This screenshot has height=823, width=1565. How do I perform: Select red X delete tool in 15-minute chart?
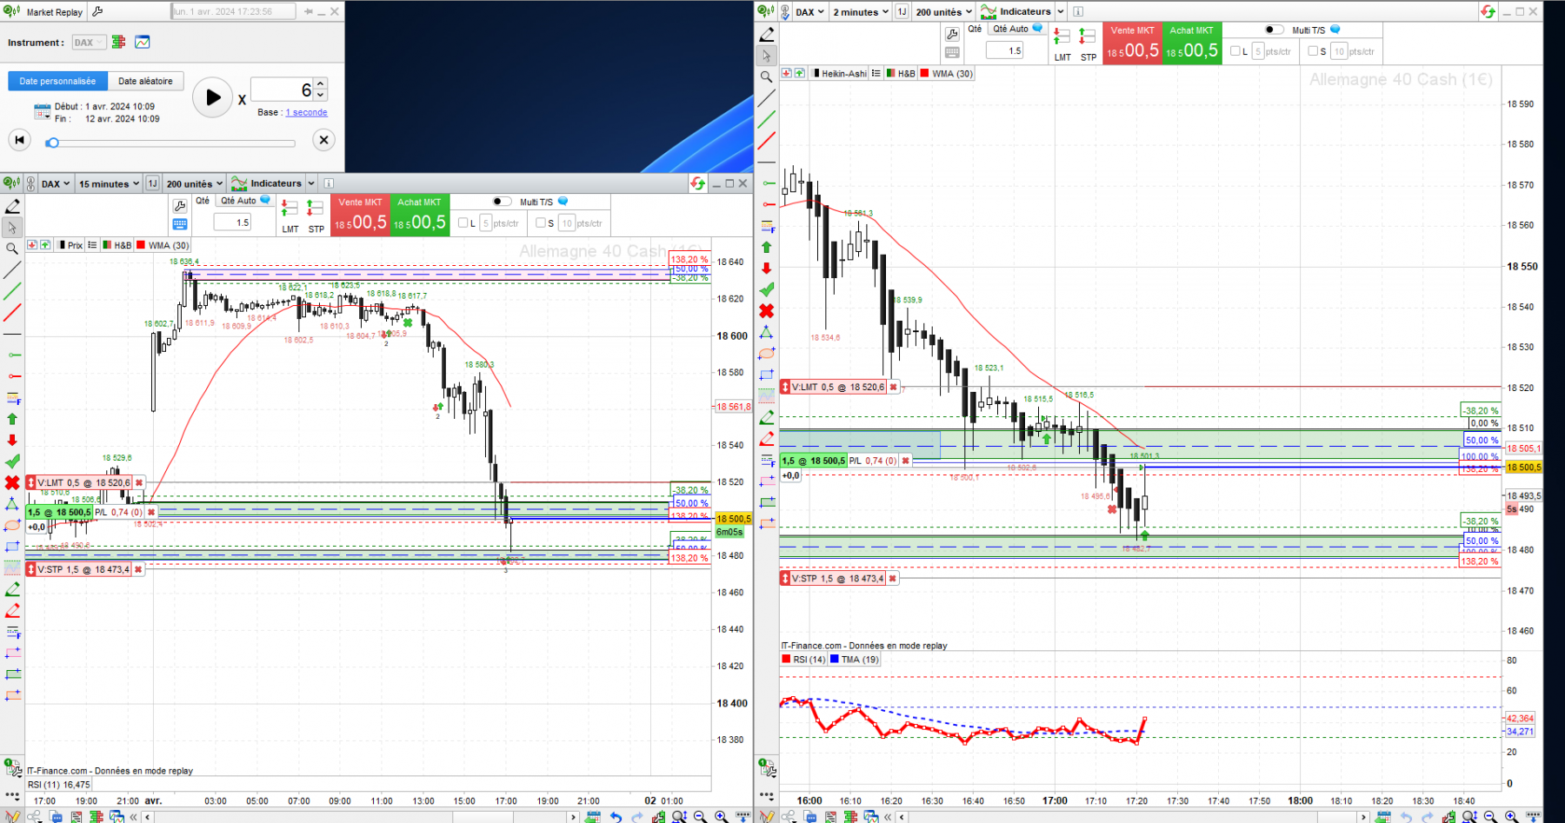click(12, 482)
